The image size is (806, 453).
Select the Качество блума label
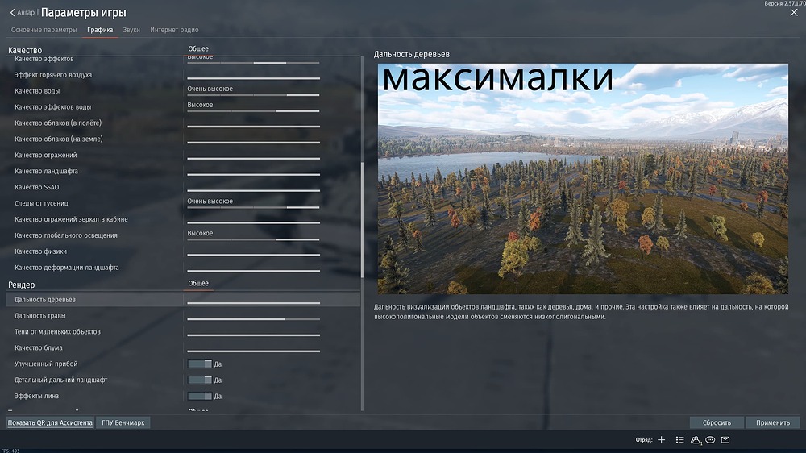tap(39, 347)
